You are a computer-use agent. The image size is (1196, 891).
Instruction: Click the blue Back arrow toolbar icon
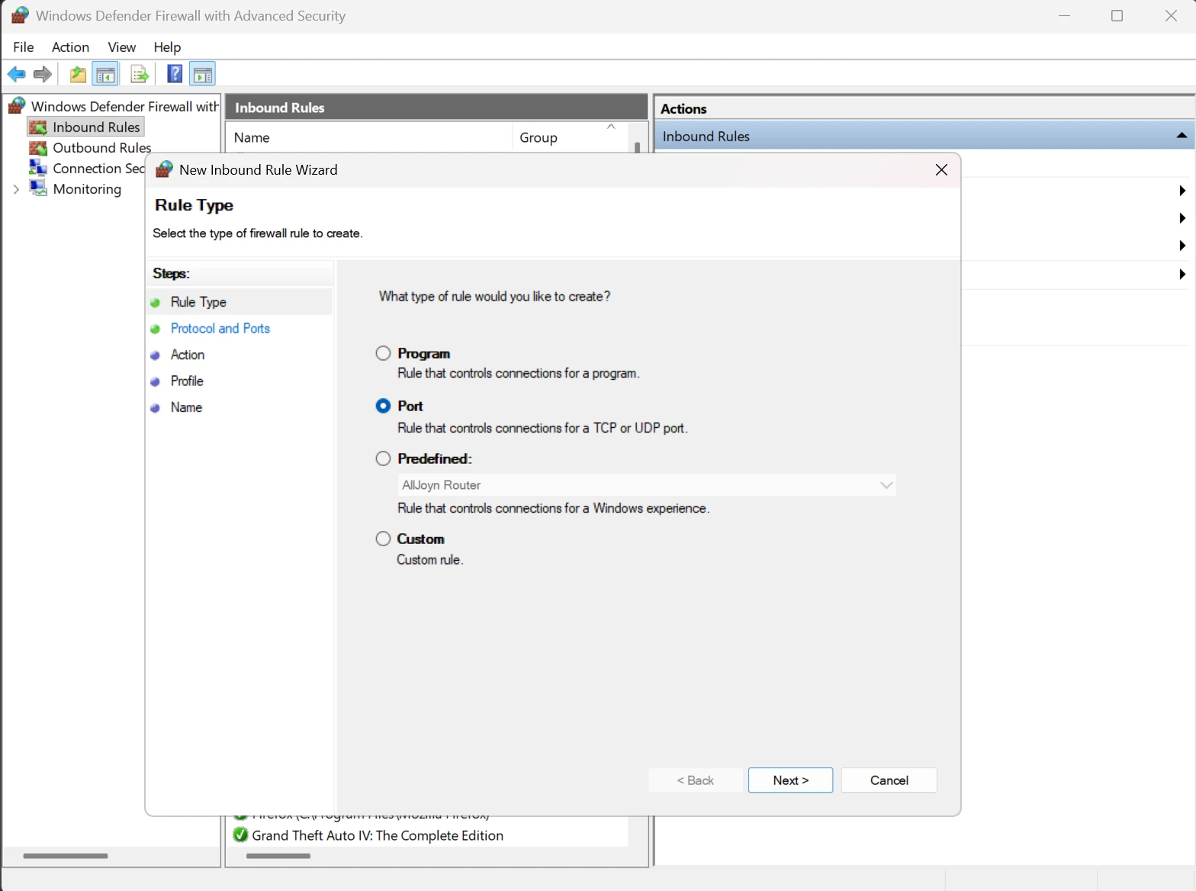[16, 74]
